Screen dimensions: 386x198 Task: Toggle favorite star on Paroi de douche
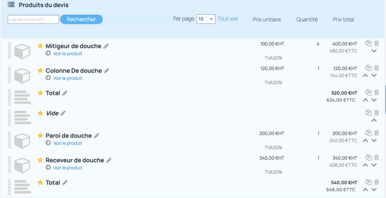(40, 136)
